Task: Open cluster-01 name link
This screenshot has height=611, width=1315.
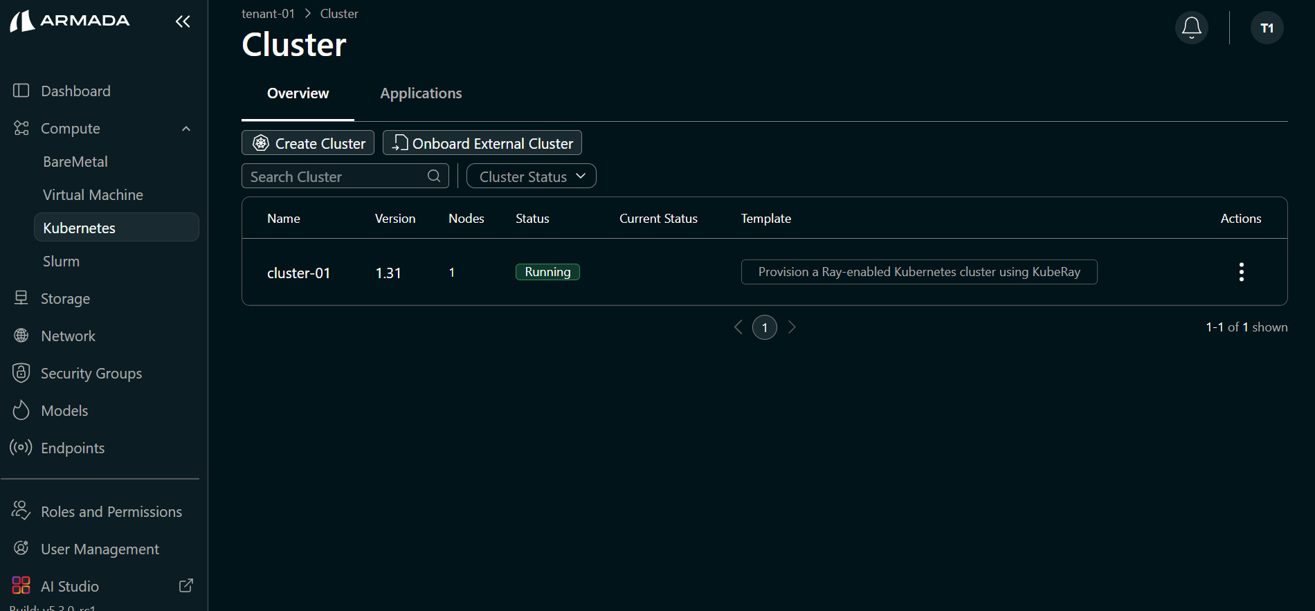Action: point(298,273)
